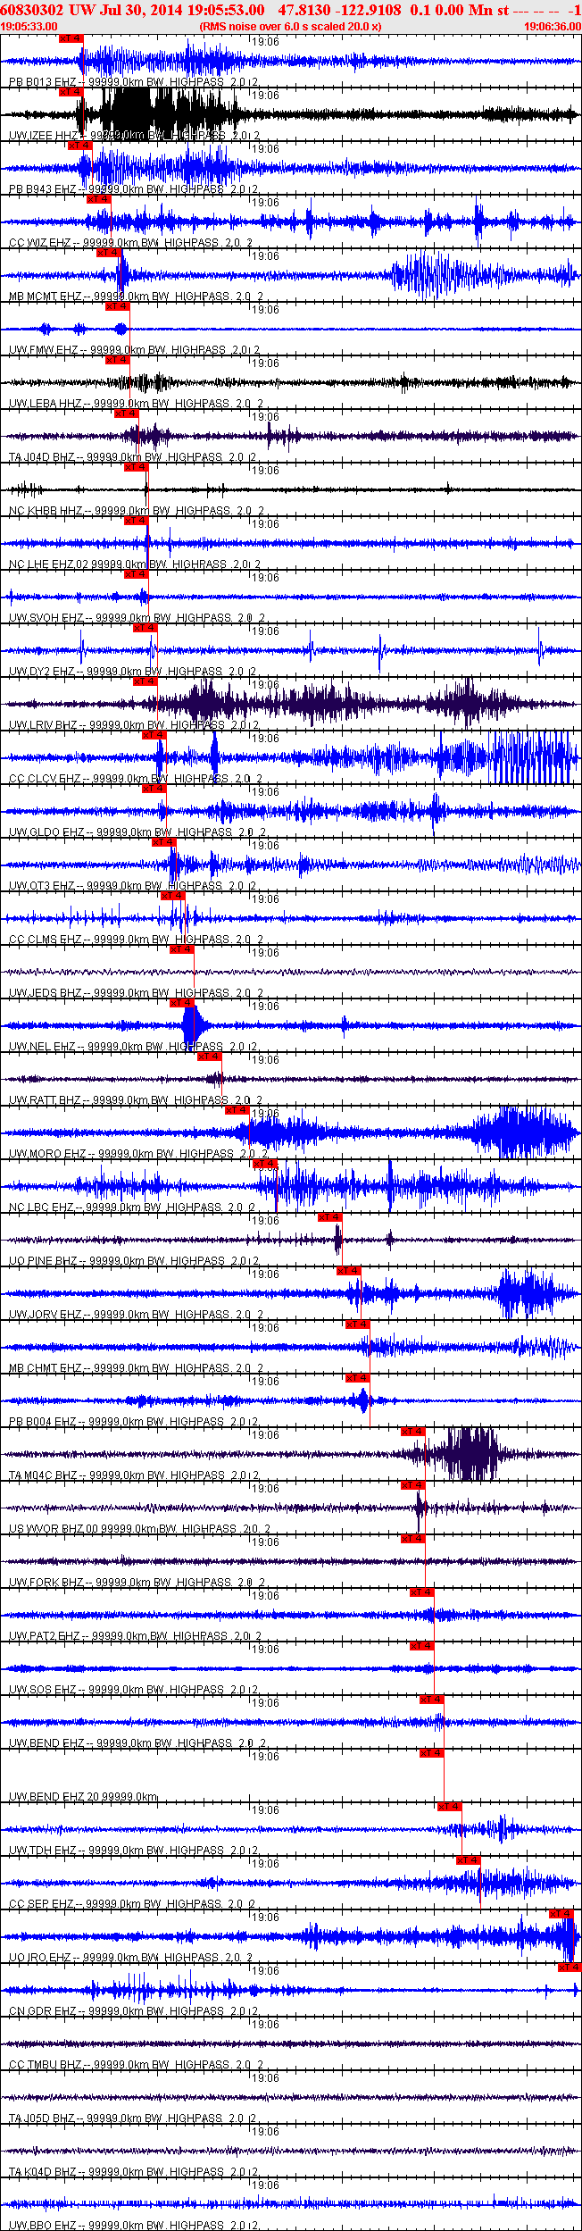The width and height of the screenshot is (582, 2231).
Task: Click the red arrival marker on UW.NEL trace
Action: (181, 1003)
